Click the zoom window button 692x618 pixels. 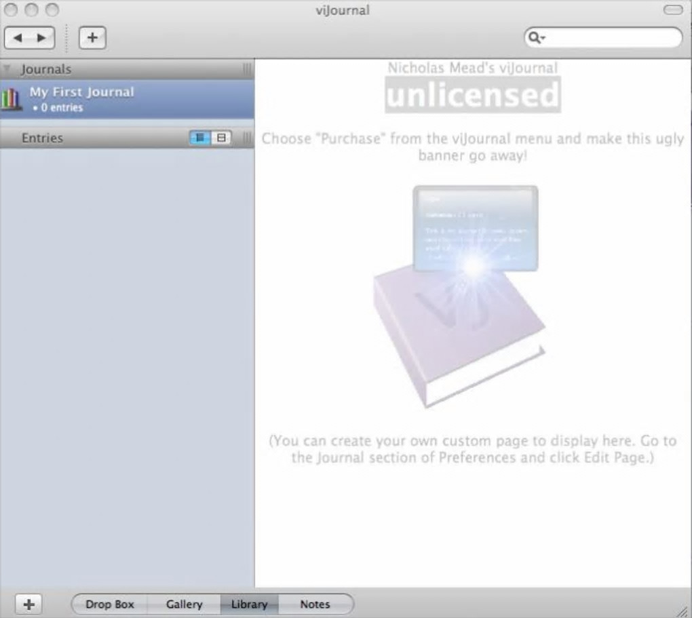(52, 9)
